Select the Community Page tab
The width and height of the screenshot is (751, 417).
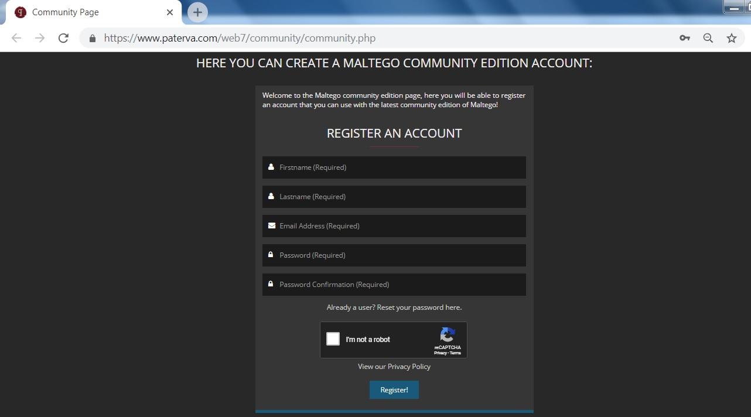pyautogui.click(x=94, y=12)
